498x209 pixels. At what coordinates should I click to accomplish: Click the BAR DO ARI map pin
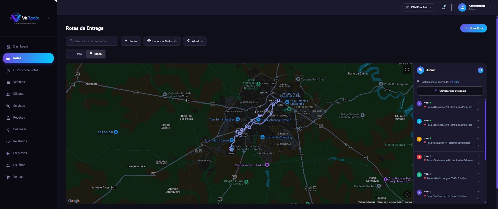pos(116,132)
